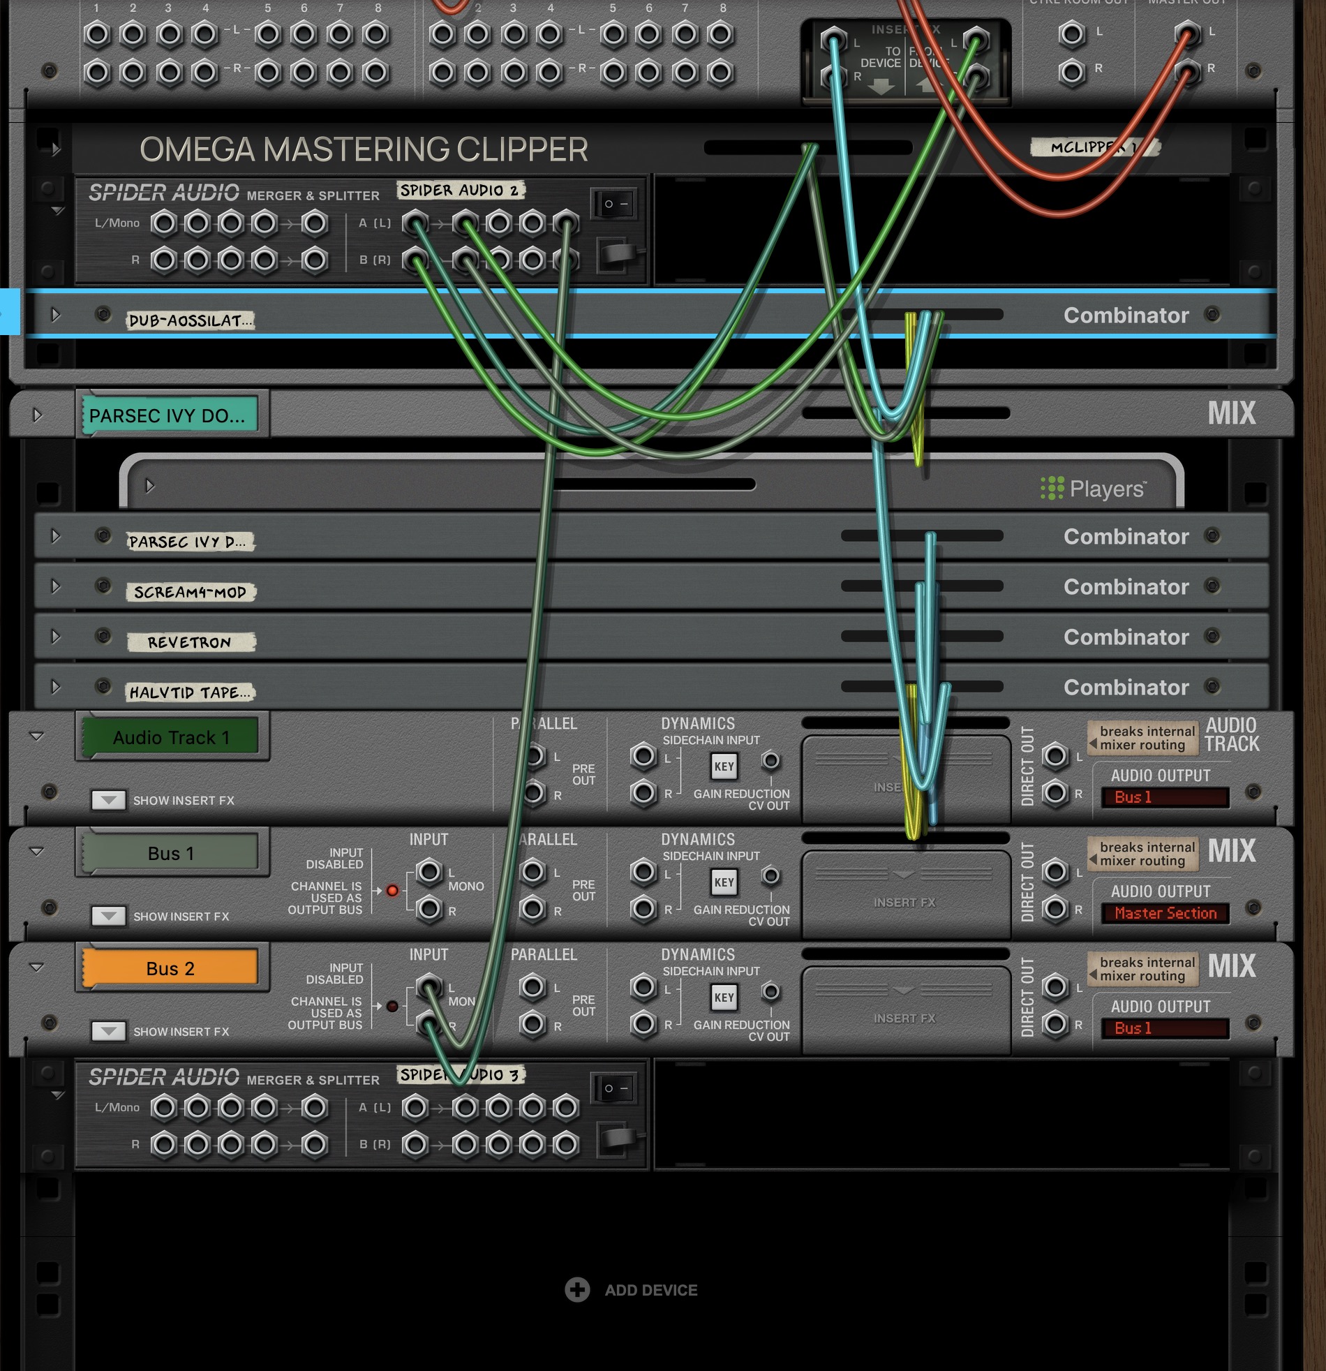The height and width of the screenshot is (1371, 1326).
Task: Click Spider Audio 3 merger R first input jack
Action: (x=163, y=1144)
